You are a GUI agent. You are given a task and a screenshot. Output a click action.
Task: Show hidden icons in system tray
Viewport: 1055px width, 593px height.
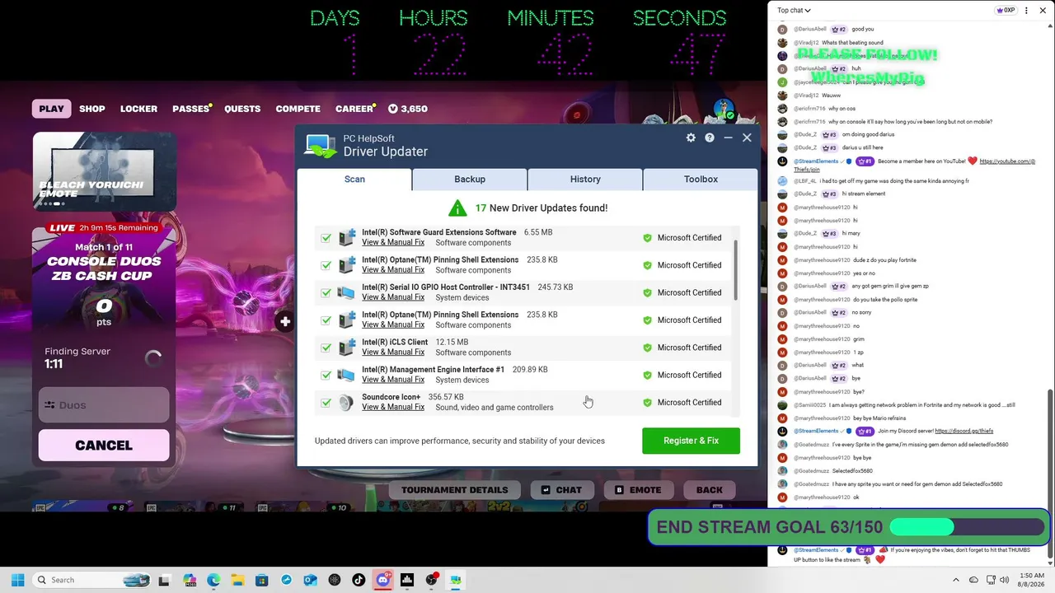pos(956,580)
